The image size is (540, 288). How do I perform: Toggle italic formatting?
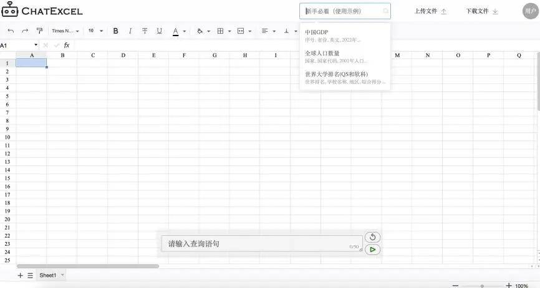pos(130,31)
